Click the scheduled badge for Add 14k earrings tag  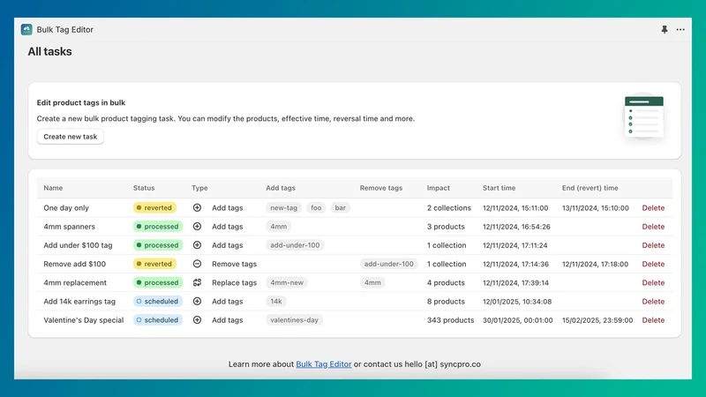pyautogui.click(x=158, y=301)
